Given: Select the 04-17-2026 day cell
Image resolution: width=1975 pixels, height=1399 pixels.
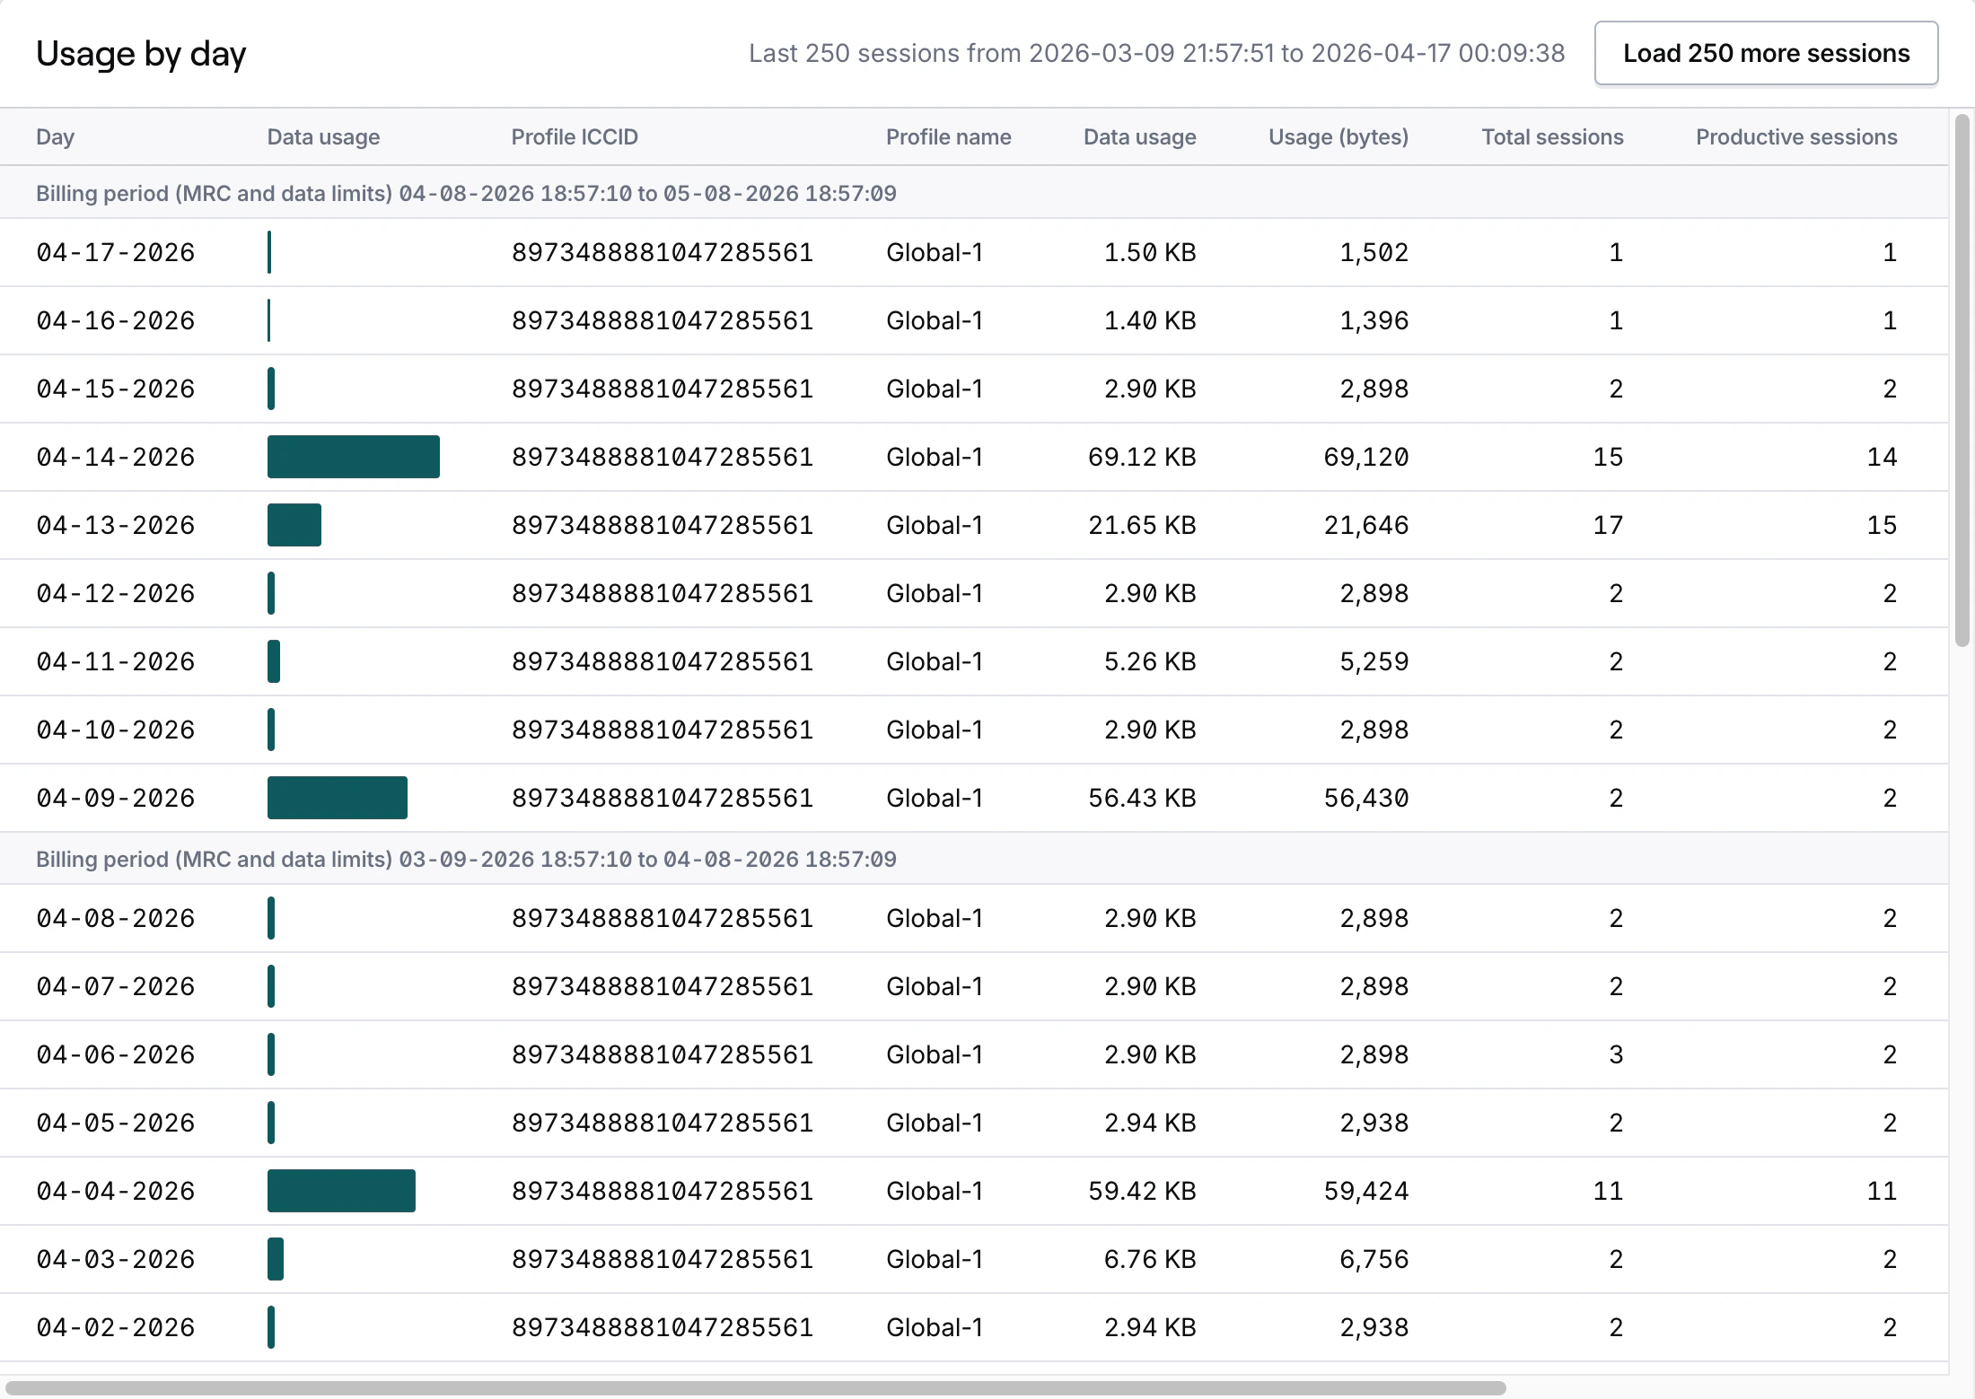Looking at the screenshot, I should click(x=116, y=252).
